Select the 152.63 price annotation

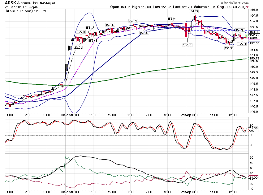pyautogui.click(x=93, y=41)
